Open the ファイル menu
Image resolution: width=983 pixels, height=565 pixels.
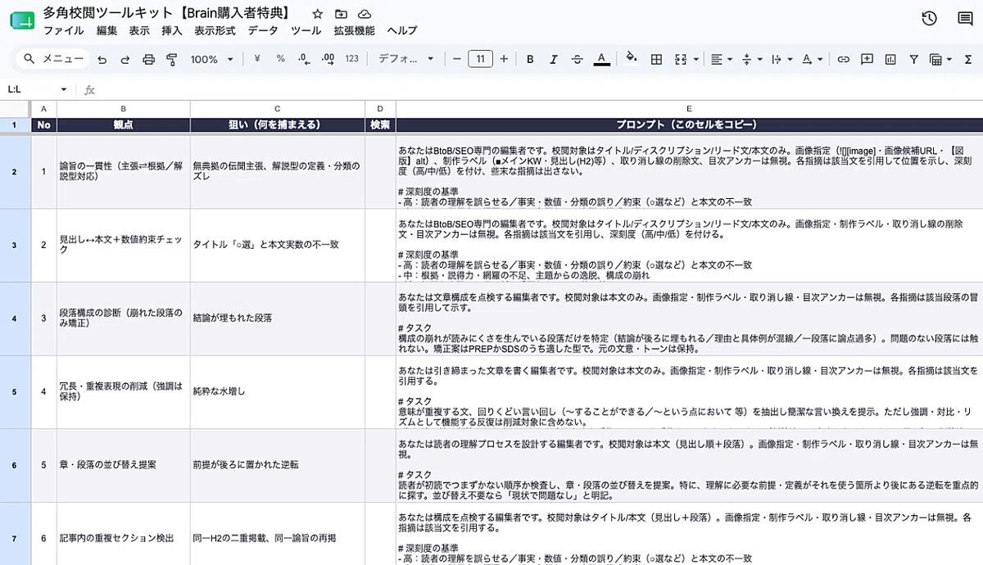(63, 31)
